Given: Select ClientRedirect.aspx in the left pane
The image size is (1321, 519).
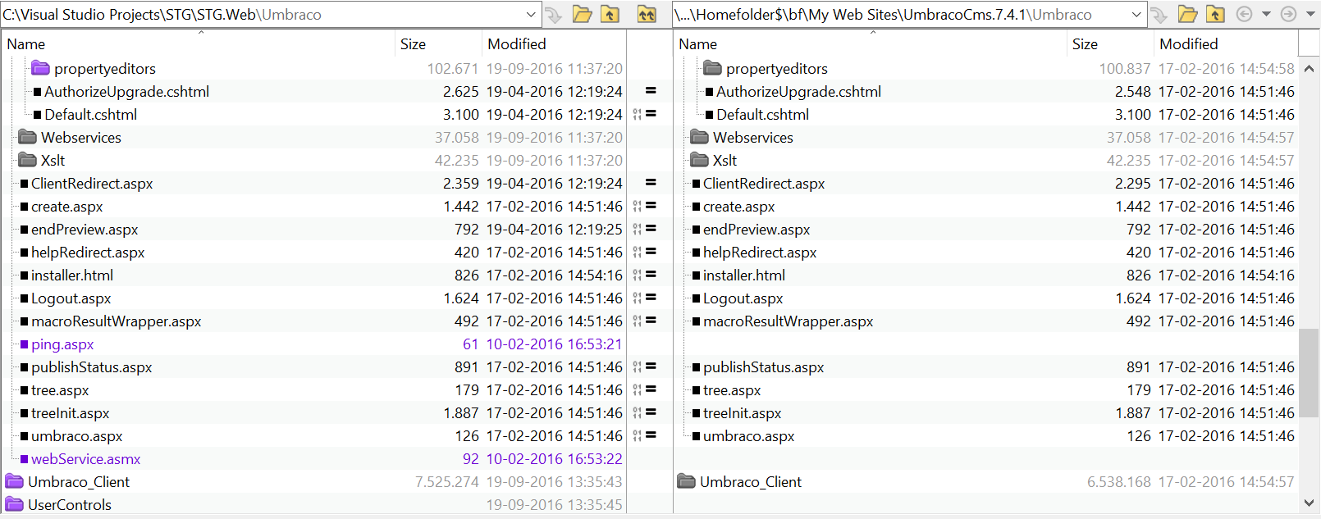Looking at the screenshot, I should pos(92,184).
